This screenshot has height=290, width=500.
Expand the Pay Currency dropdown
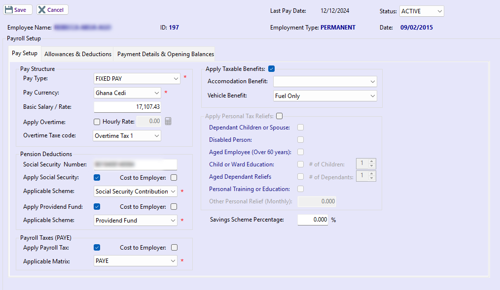click(127, 93)
